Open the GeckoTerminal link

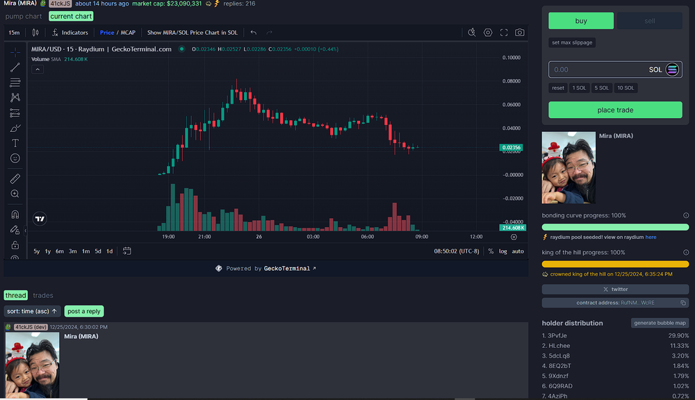click(289, 269)
